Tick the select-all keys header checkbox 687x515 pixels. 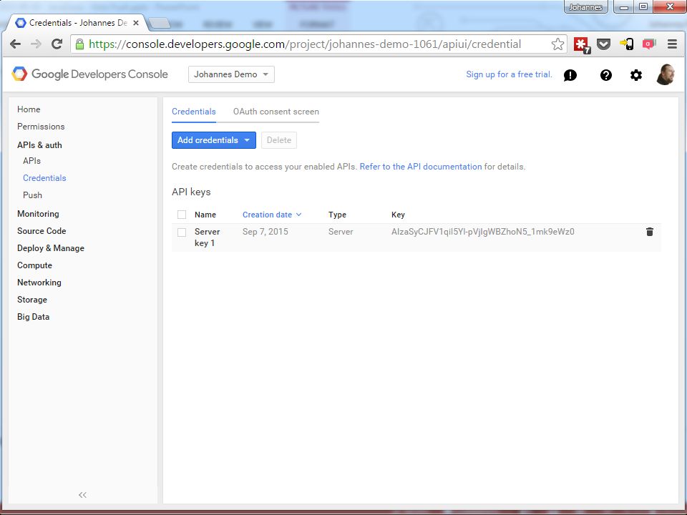click(x=182, y=215)
